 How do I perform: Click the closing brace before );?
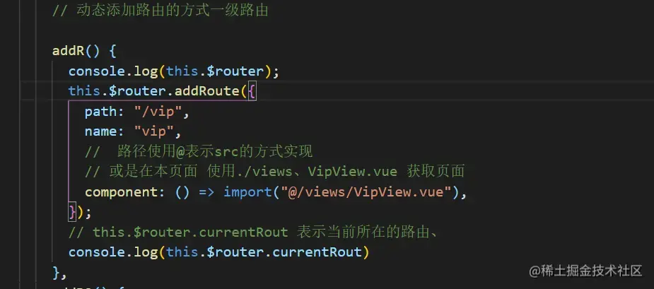(73, 212)
